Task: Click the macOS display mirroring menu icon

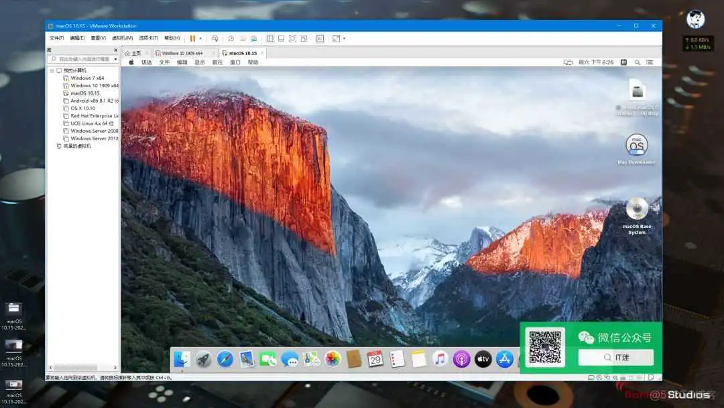Action: [568, 62]
